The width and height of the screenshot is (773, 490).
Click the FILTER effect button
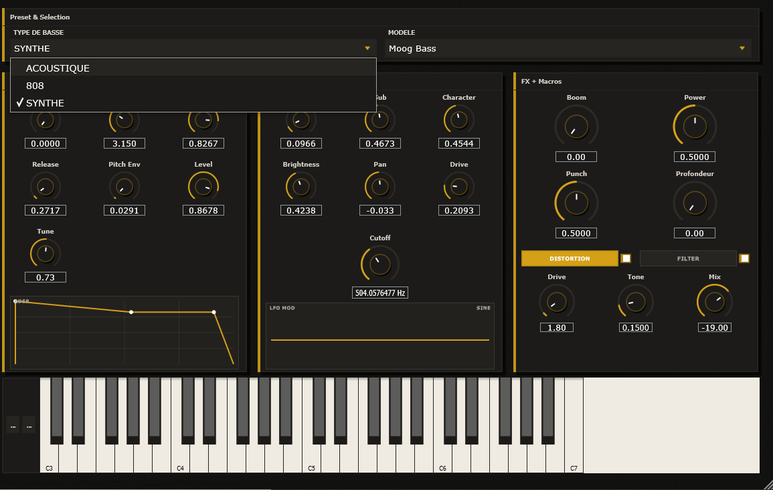click(x=688, y=258)
